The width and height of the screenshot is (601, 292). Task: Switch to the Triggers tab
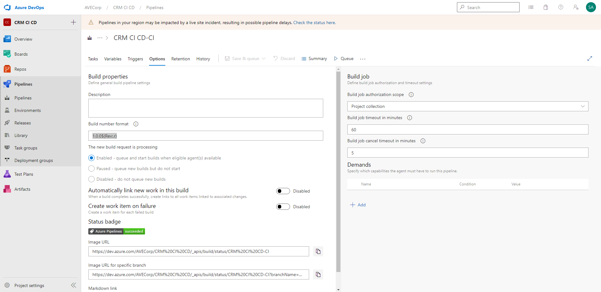[135, 59]
